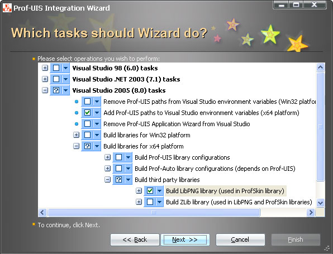The height and width of the screenshot is (254, 333).
Task: Select 'Build third party libraries' text
Action: coord(167,180)
